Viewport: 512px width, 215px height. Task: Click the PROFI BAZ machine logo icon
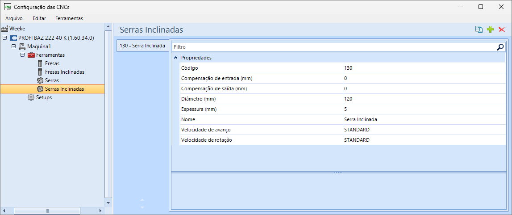[13, 38]
